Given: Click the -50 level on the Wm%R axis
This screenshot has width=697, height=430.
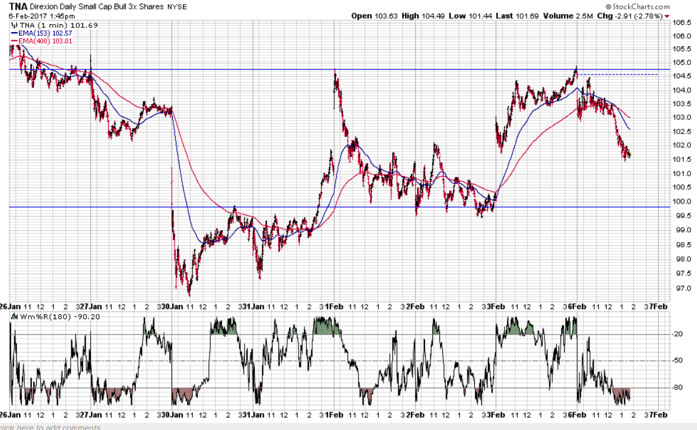Looking at the screenshot, I should (677, 360).
